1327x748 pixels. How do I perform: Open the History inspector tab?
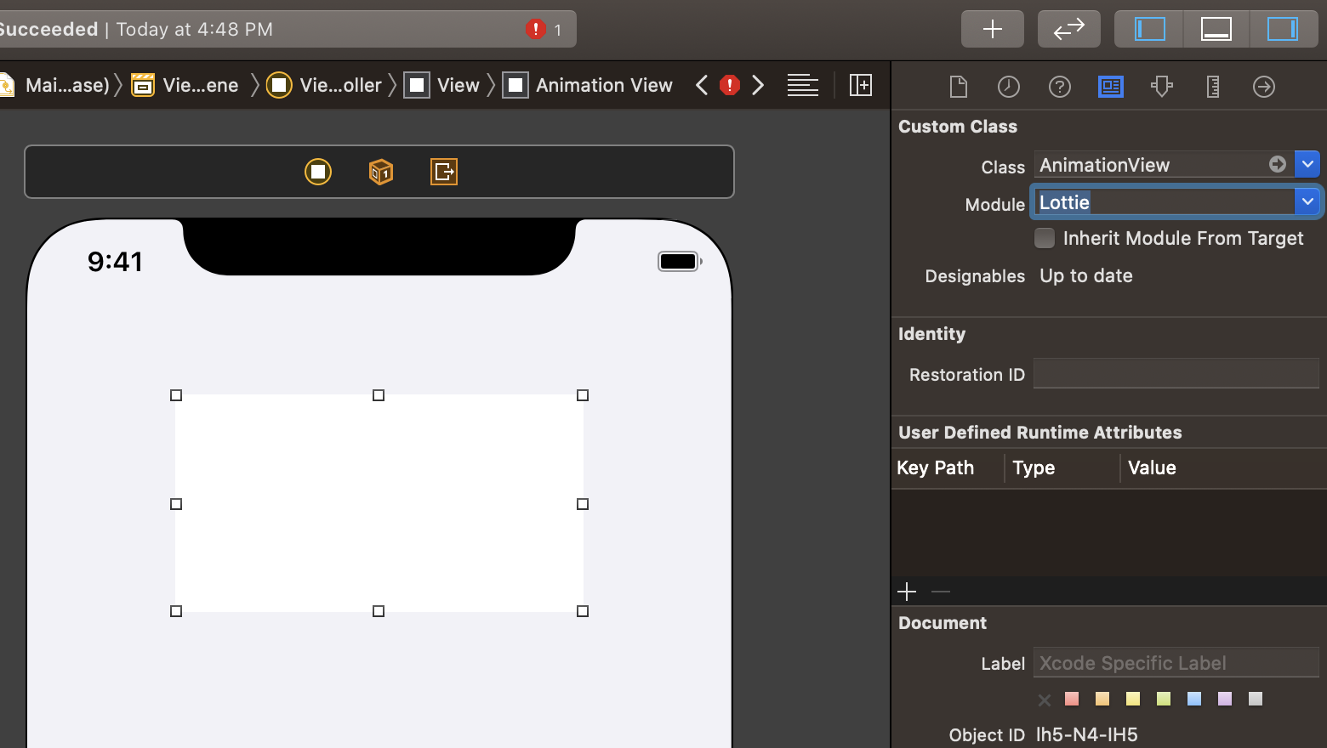pyautogui.click(x=1009, y=87)
